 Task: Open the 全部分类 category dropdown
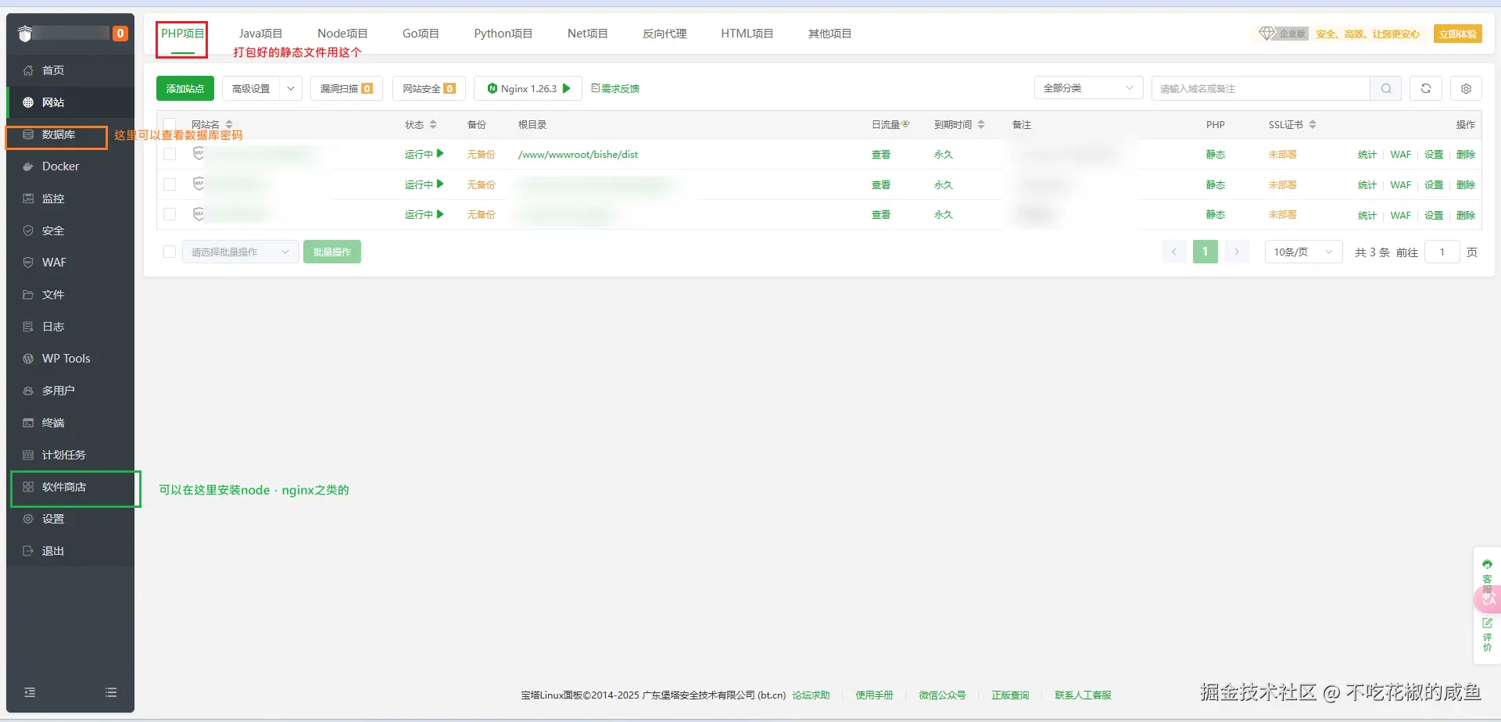click(x=1088, y=88)
